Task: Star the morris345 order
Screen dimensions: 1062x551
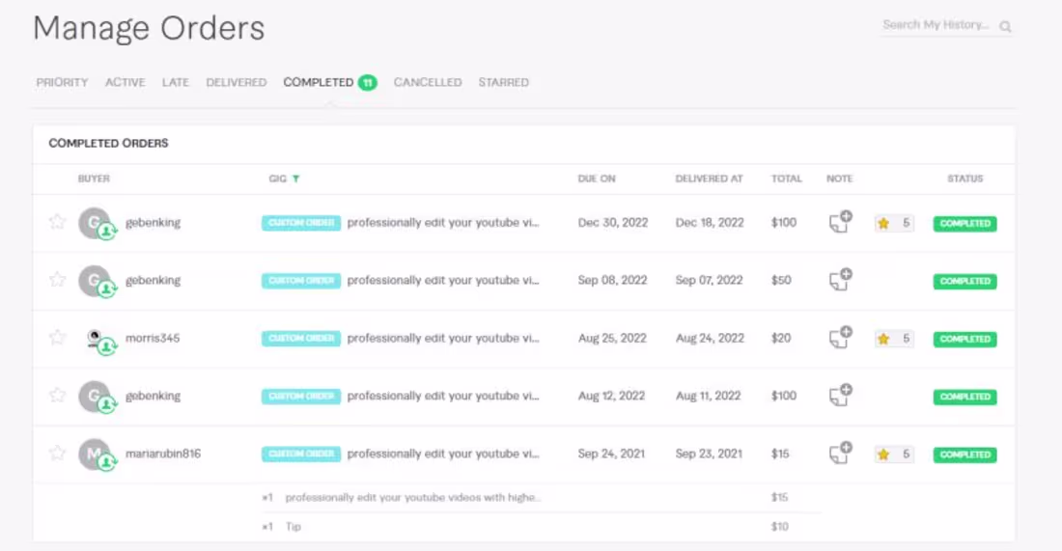Action: [x=58, y=338]
